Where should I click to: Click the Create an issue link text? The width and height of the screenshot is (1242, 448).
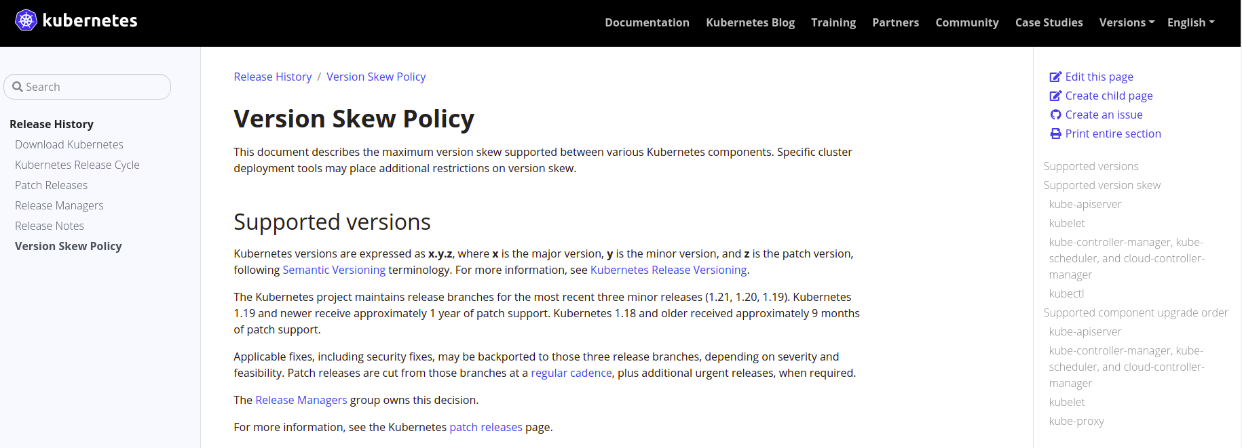point(1104,115)
